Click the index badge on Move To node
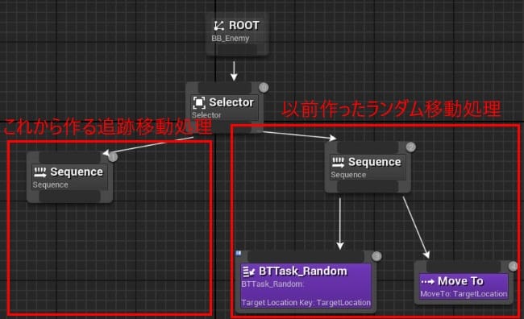The width and height of the screenshot is (524, 319). 513,266
